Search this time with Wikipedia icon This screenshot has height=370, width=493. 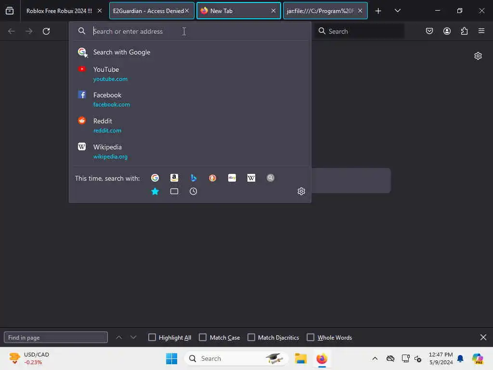point(251,178)
